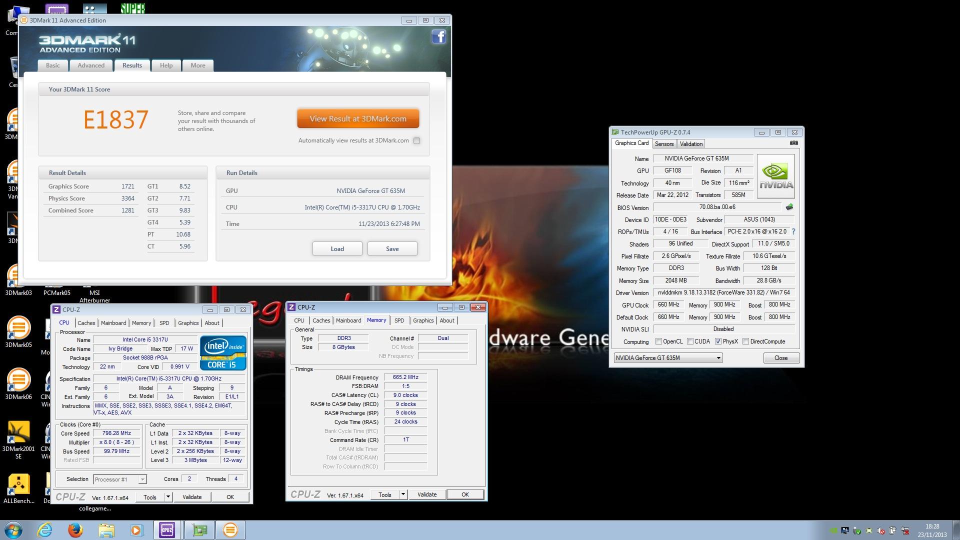Open Graphics tab in memory CPU-Z window
The height and width of the screenshot is (540, 960).
(423, 320)
